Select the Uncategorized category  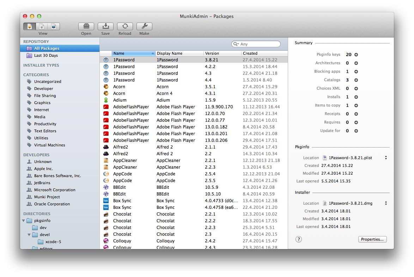[x=60, y=82]
